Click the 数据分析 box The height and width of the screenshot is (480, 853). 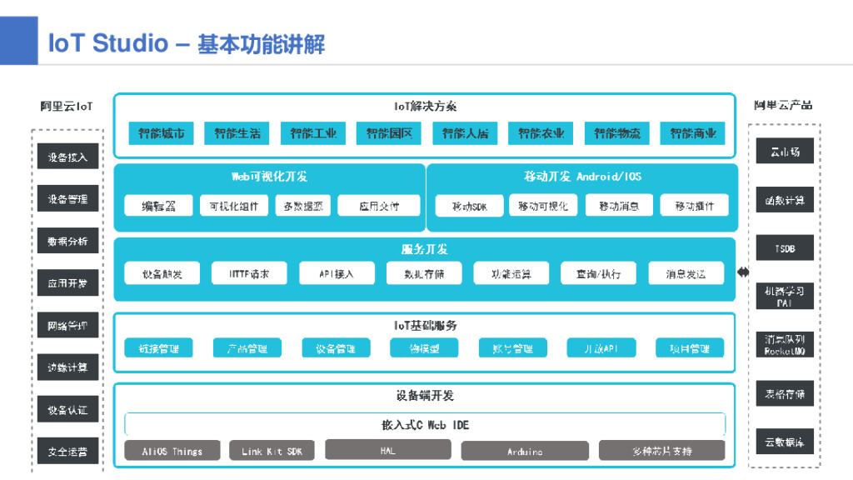tap(67, 241)
